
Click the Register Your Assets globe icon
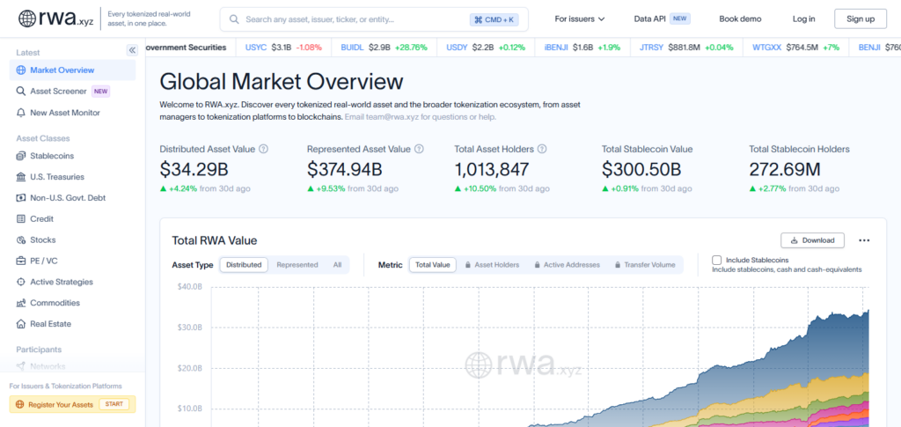coord(19,405)
